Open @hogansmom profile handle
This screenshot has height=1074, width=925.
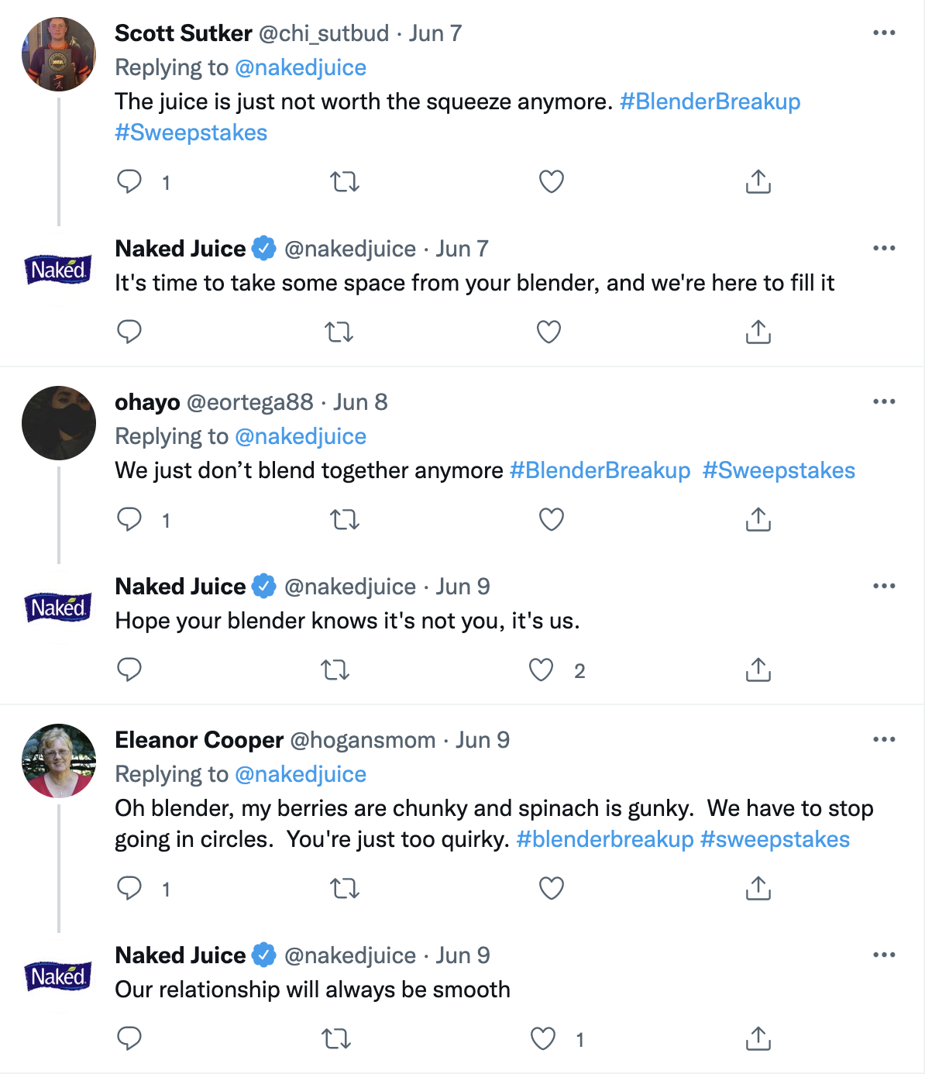(x=363, y=740)
